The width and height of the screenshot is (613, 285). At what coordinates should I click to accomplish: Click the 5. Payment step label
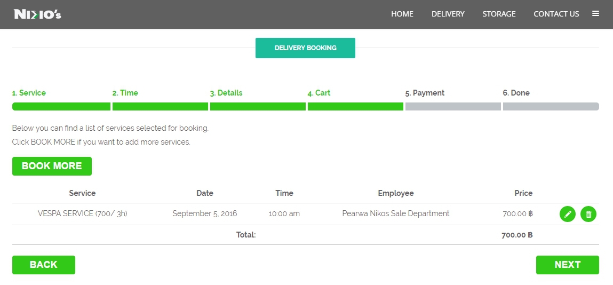[425, 93]
